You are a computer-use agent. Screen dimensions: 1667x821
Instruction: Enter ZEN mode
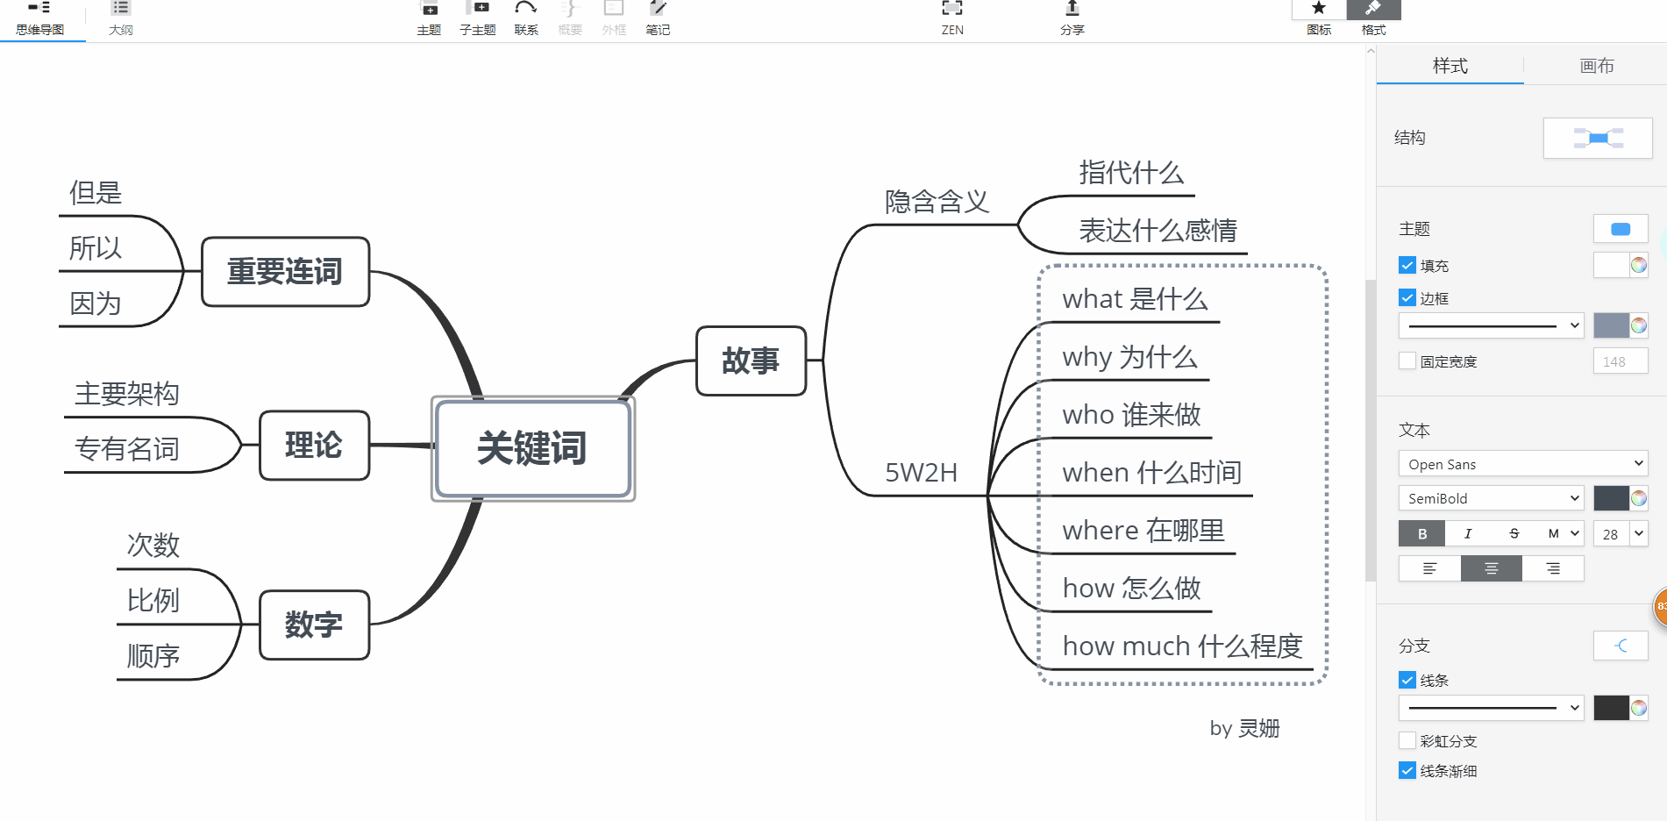click(x=952, y=19)
